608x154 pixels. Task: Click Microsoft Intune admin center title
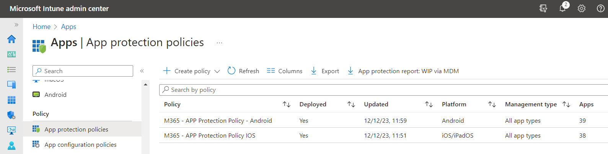[59, 8]
